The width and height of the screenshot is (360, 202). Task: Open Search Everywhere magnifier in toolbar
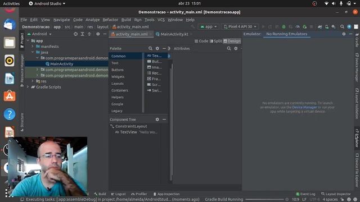(342, 26)
